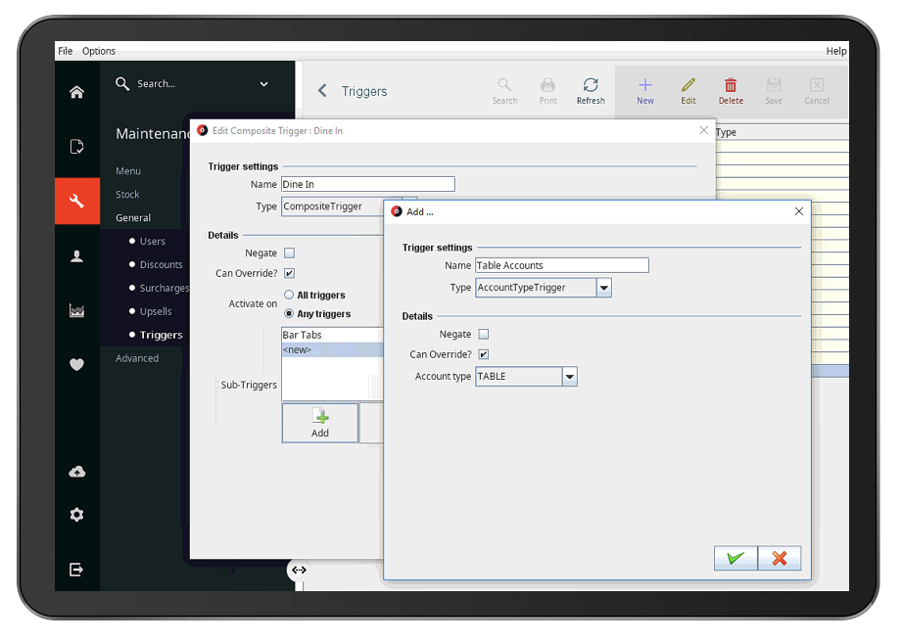The image size is (902, 643).
Task: Delete trigger with trash icon
Action: pos(731,91)
